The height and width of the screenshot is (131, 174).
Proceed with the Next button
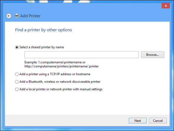(138, 121)
